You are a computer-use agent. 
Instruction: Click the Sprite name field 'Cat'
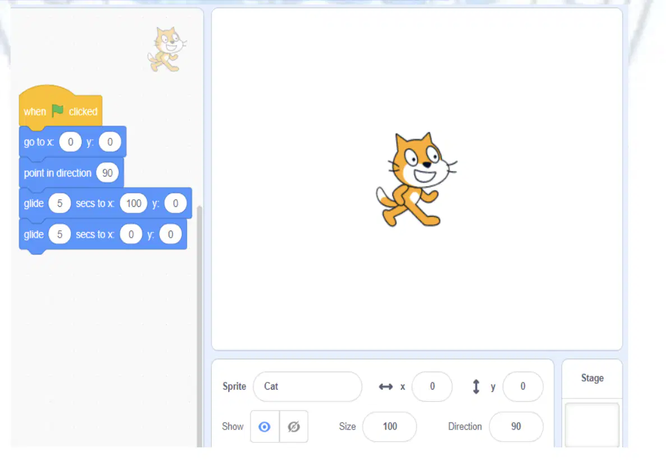point(308,387)
